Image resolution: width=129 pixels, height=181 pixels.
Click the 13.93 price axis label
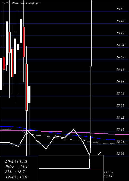pos(120,94)
